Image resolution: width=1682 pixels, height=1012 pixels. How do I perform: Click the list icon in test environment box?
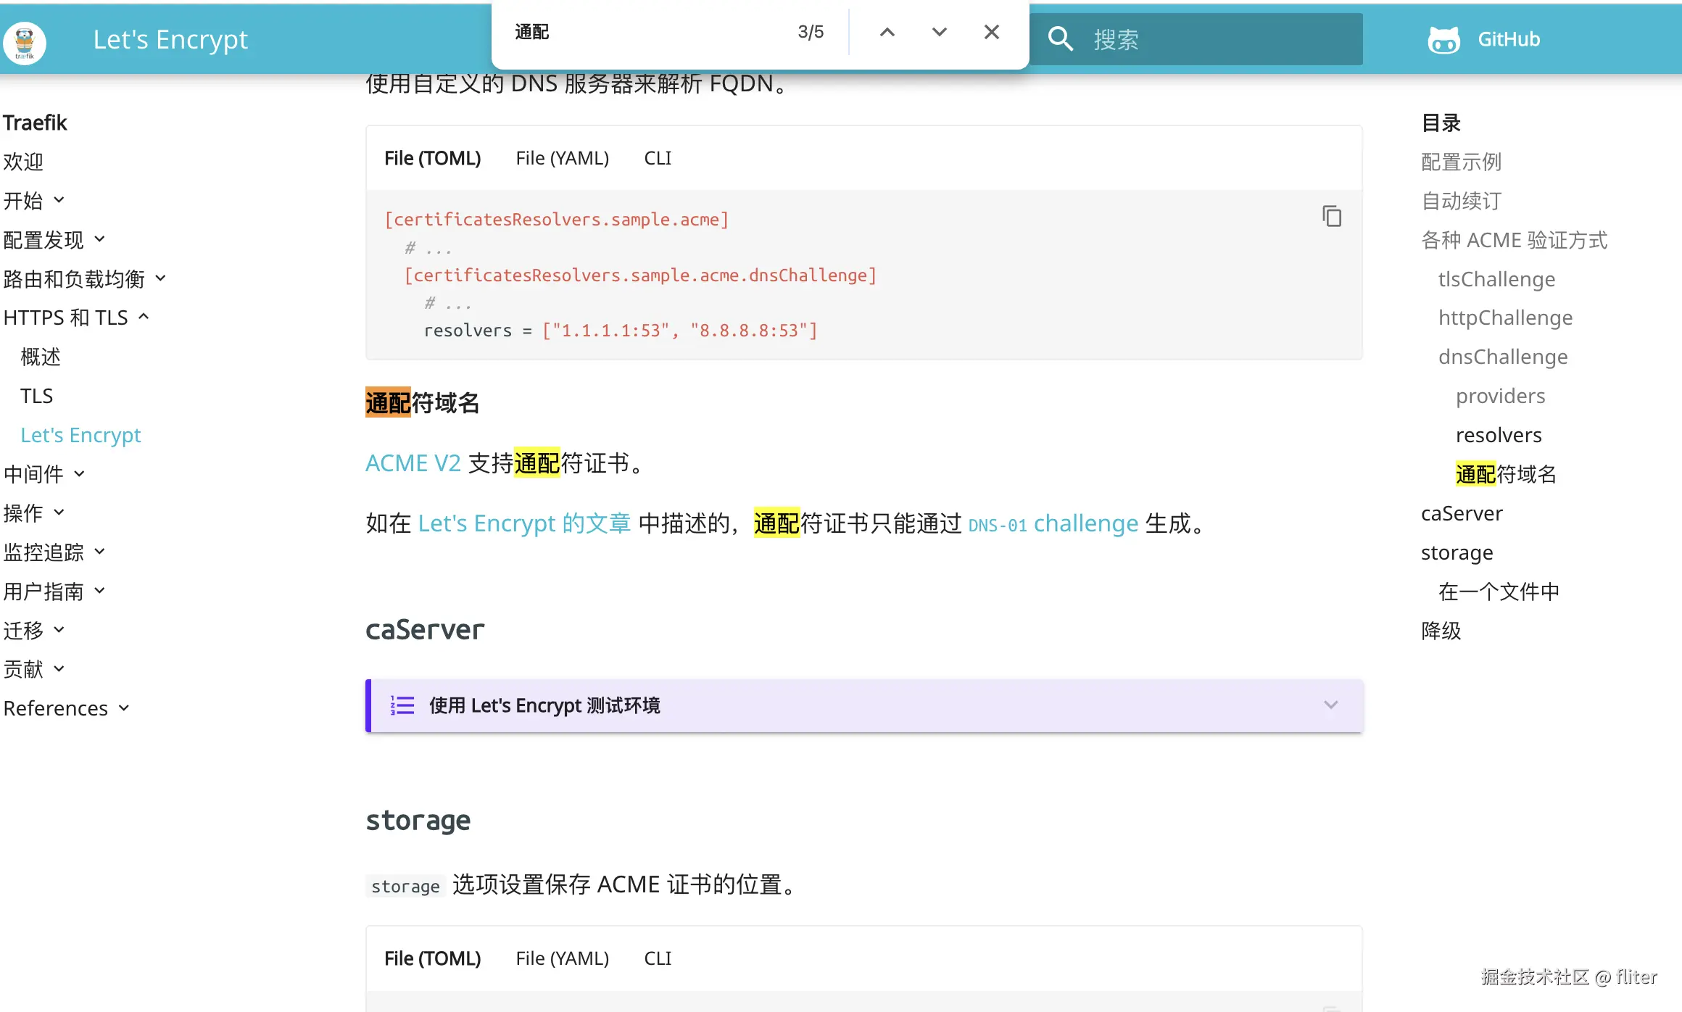click(x=402, y=705)
